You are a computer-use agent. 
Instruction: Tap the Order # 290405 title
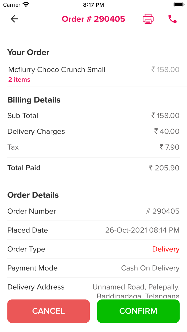[93, 19]
